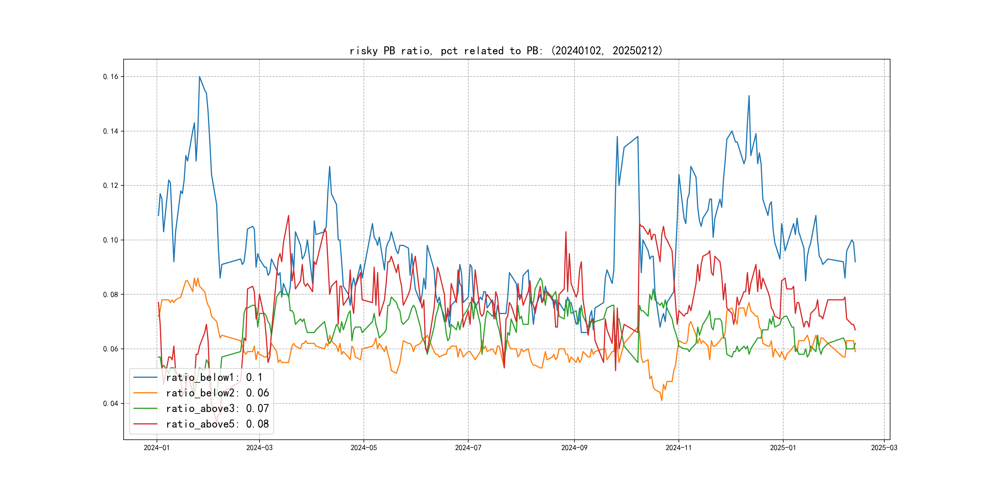Click the 2024-01 x-axis tick label
989x494 pixels.
(x=157, y=448)
